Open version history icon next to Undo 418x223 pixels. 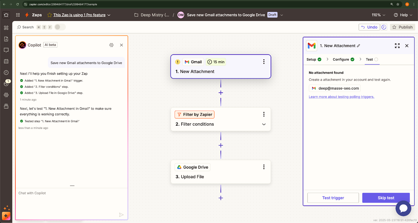[384, 27]
